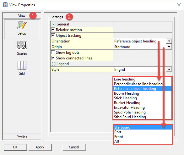
Task: Choose Perpendicular to line heading option
Action: tap(142, 84)
